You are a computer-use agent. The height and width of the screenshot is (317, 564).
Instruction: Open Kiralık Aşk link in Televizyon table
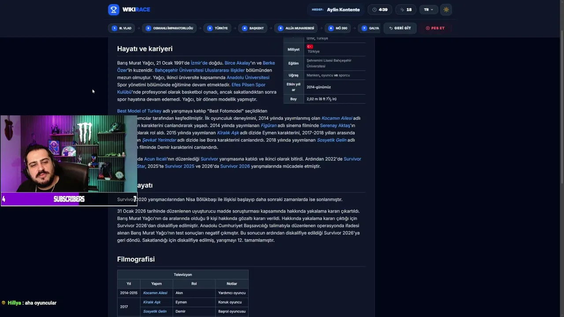coord(152,302)
